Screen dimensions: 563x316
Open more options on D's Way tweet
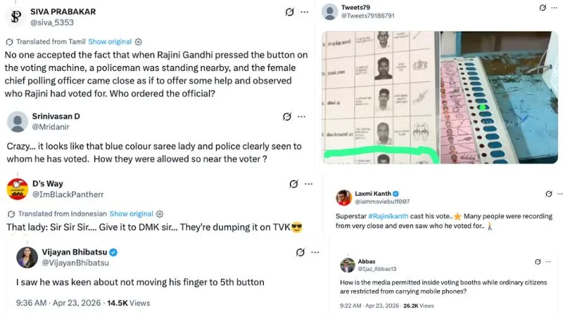309,184
